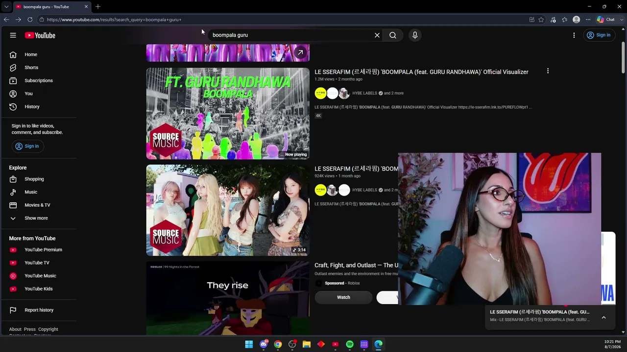Add this page to favorites star
This screenshot has height=352, width=627.
[541, 20]
